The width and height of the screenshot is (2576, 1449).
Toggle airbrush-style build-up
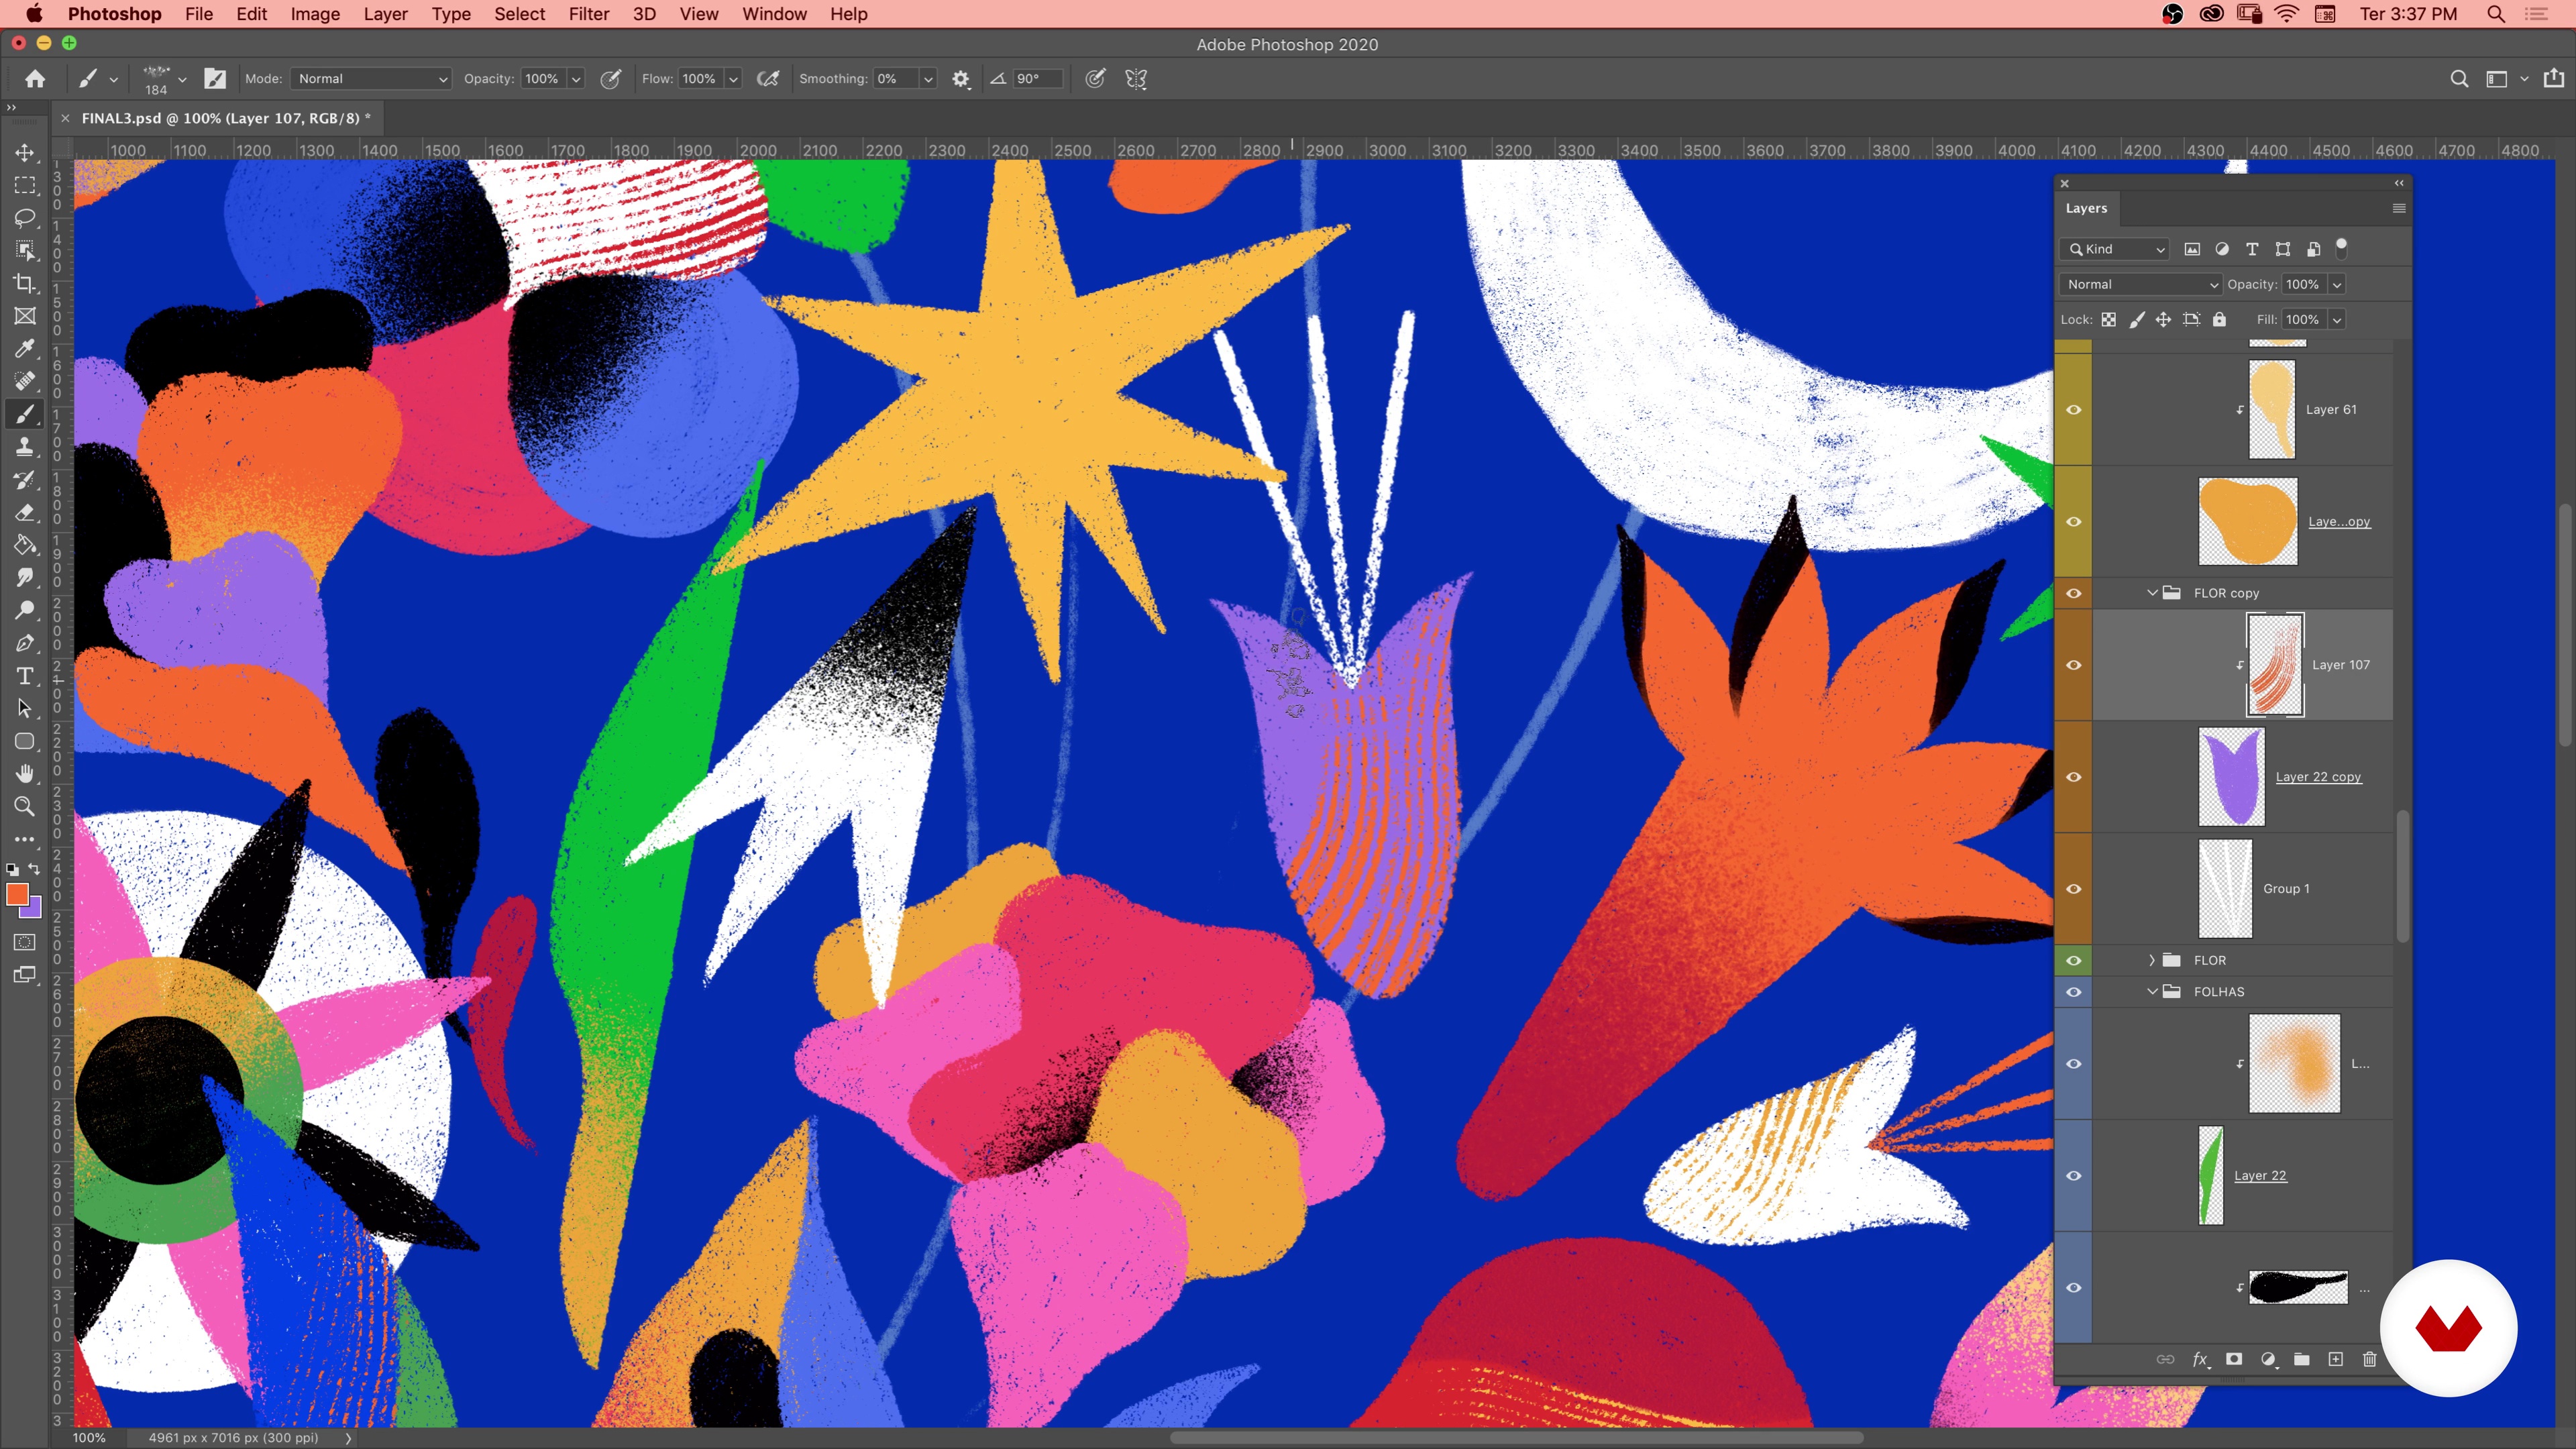click(768, 79)
